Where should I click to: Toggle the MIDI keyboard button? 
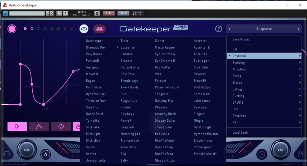pyautogui.click(x=100, y=29)
